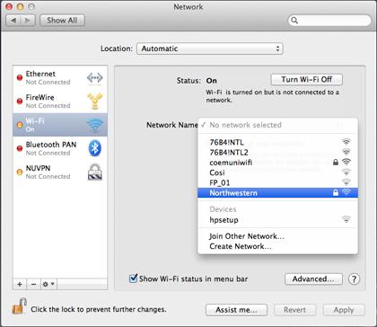Open the Location dropdown
This screenshot has width=377, height=327.
pos(210,49)
